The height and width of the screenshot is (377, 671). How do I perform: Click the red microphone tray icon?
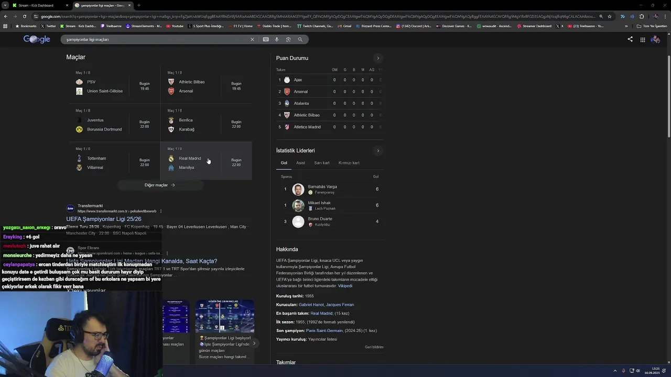point(623,371)
